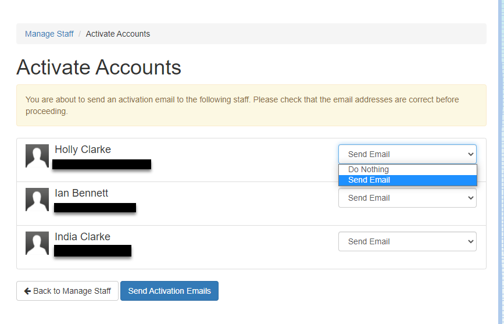
Task: Expand India Clarke's Send Email dropdown
Action: pyautogui.click(x=407, y=241)
